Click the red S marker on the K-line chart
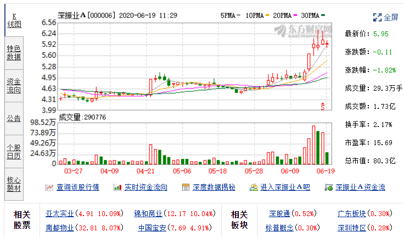The height and width of the screenshot is (237, 404). [323, 106]
